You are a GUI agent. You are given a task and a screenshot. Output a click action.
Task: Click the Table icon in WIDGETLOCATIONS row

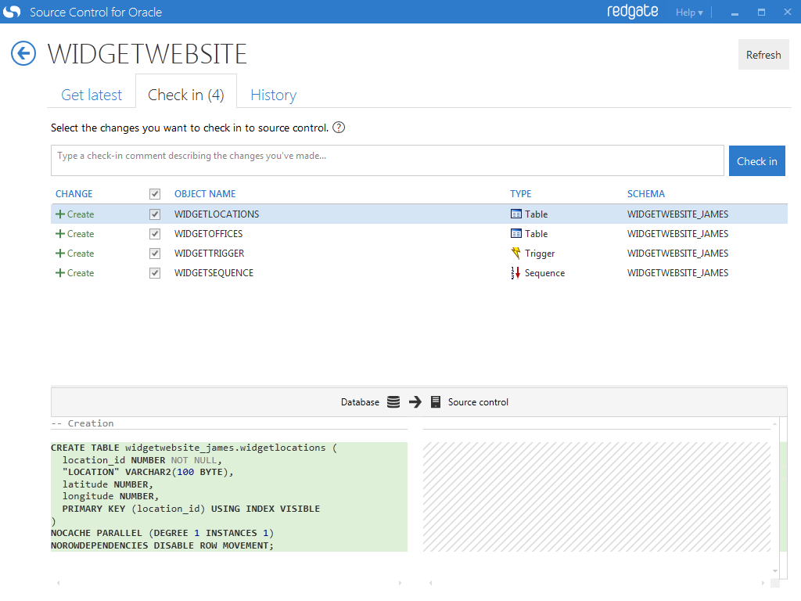point(516,214)
